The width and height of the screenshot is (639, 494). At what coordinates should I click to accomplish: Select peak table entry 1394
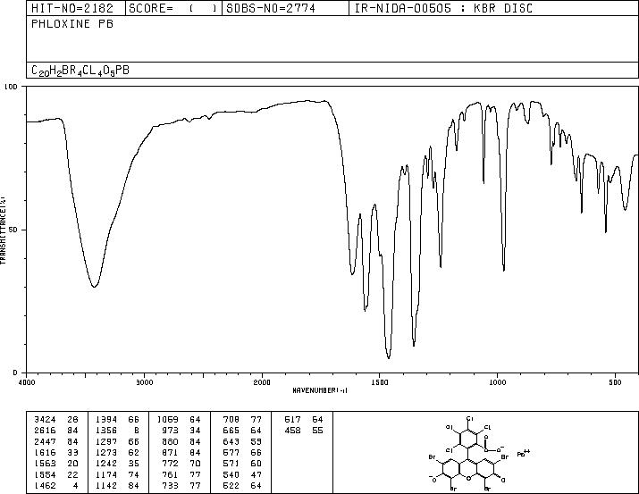pyautogui.click(x=117, y=420)
